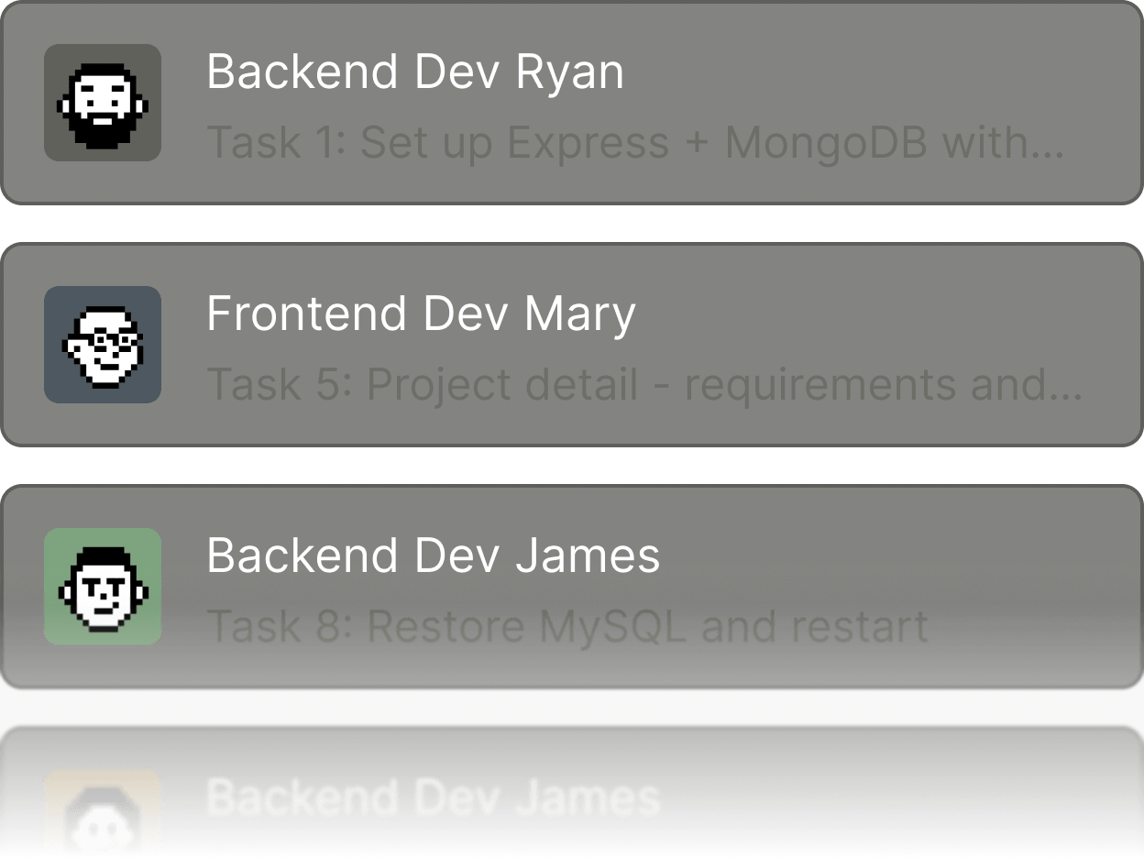Choose the Backend Dev Ryan card
This screenshot has height=858, width=1144.
tap(572, 103)
